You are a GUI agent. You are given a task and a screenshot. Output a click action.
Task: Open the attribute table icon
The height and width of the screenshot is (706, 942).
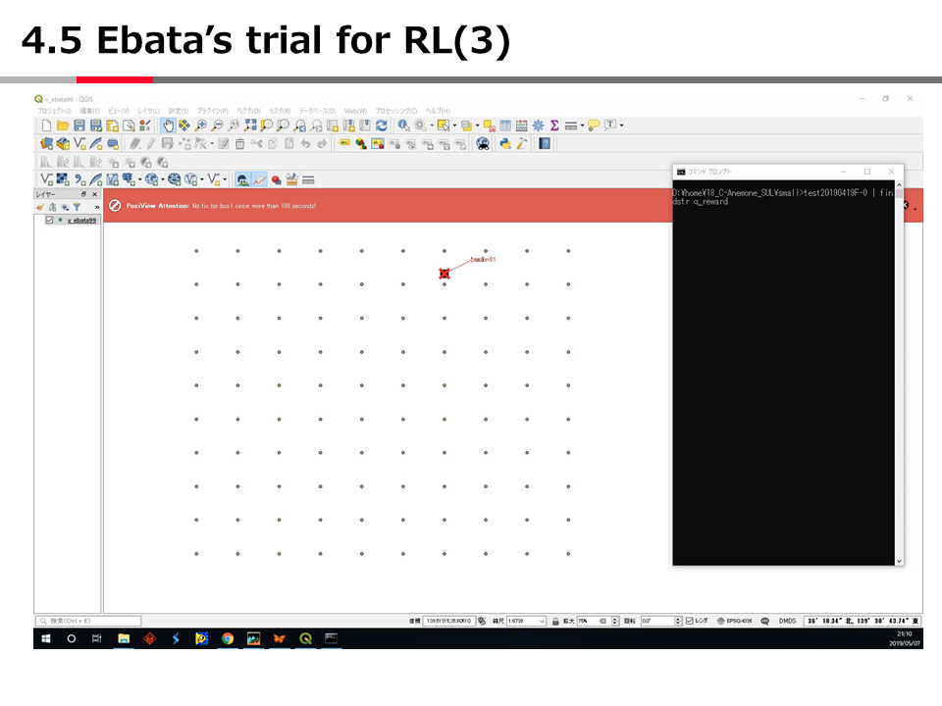coord(506,126)
